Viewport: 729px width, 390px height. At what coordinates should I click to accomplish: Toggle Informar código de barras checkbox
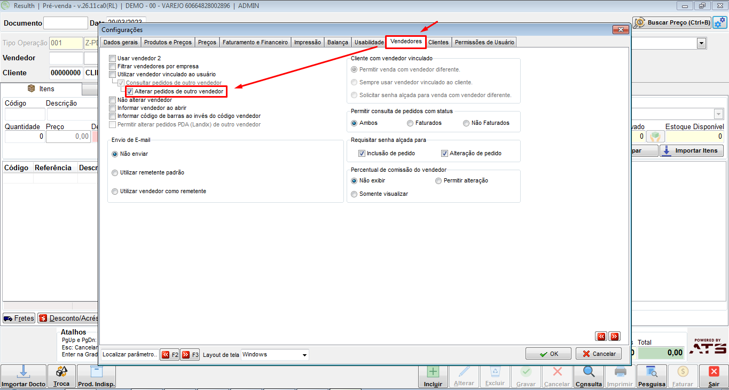pyautogui.click(x=112, y=116)
